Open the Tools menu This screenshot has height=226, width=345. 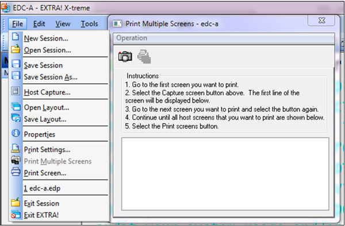(x=89, y=24)
